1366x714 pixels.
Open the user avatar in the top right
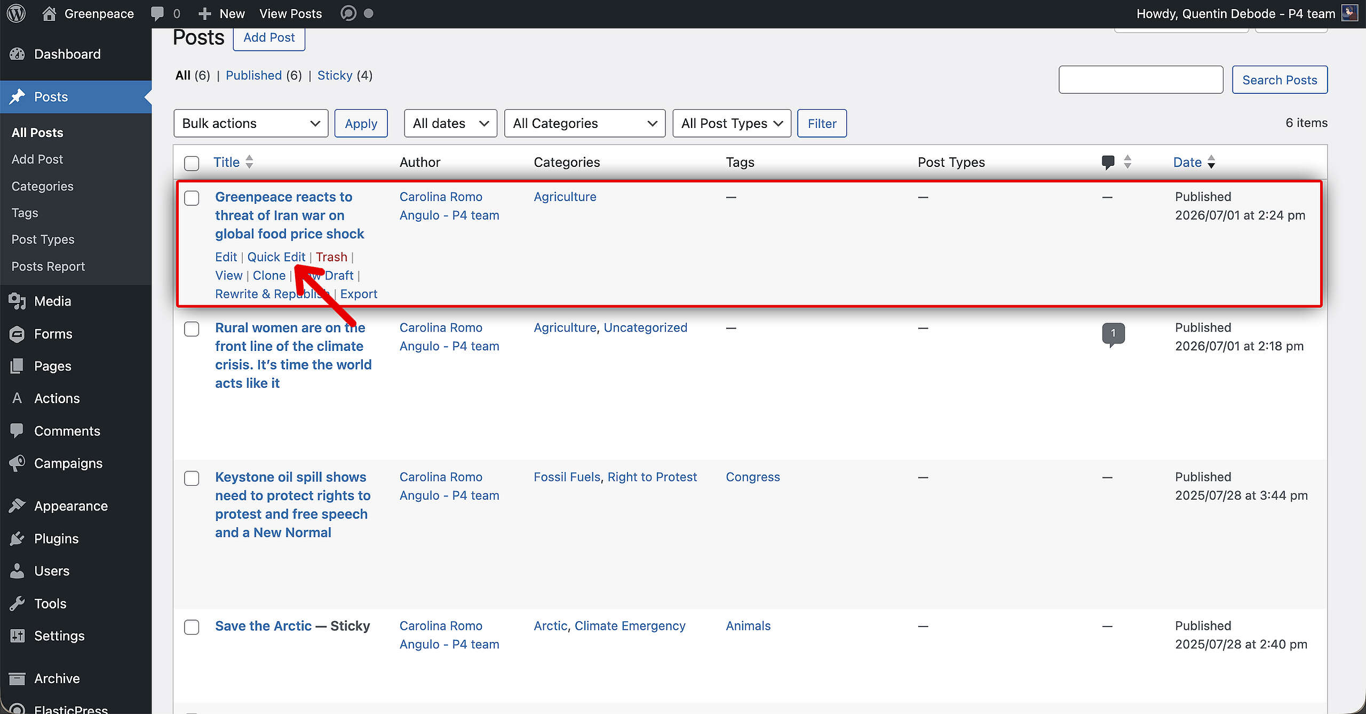click(x=1349, y=13)
